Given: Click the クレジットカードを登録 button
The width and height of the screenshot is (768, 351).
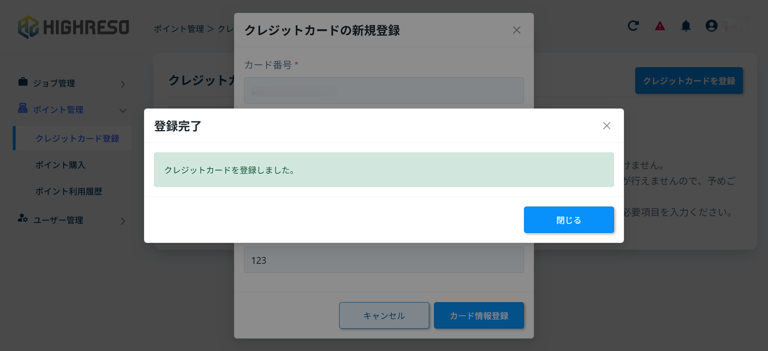Looking at the screenshot, I should click(x=689, y=81).
